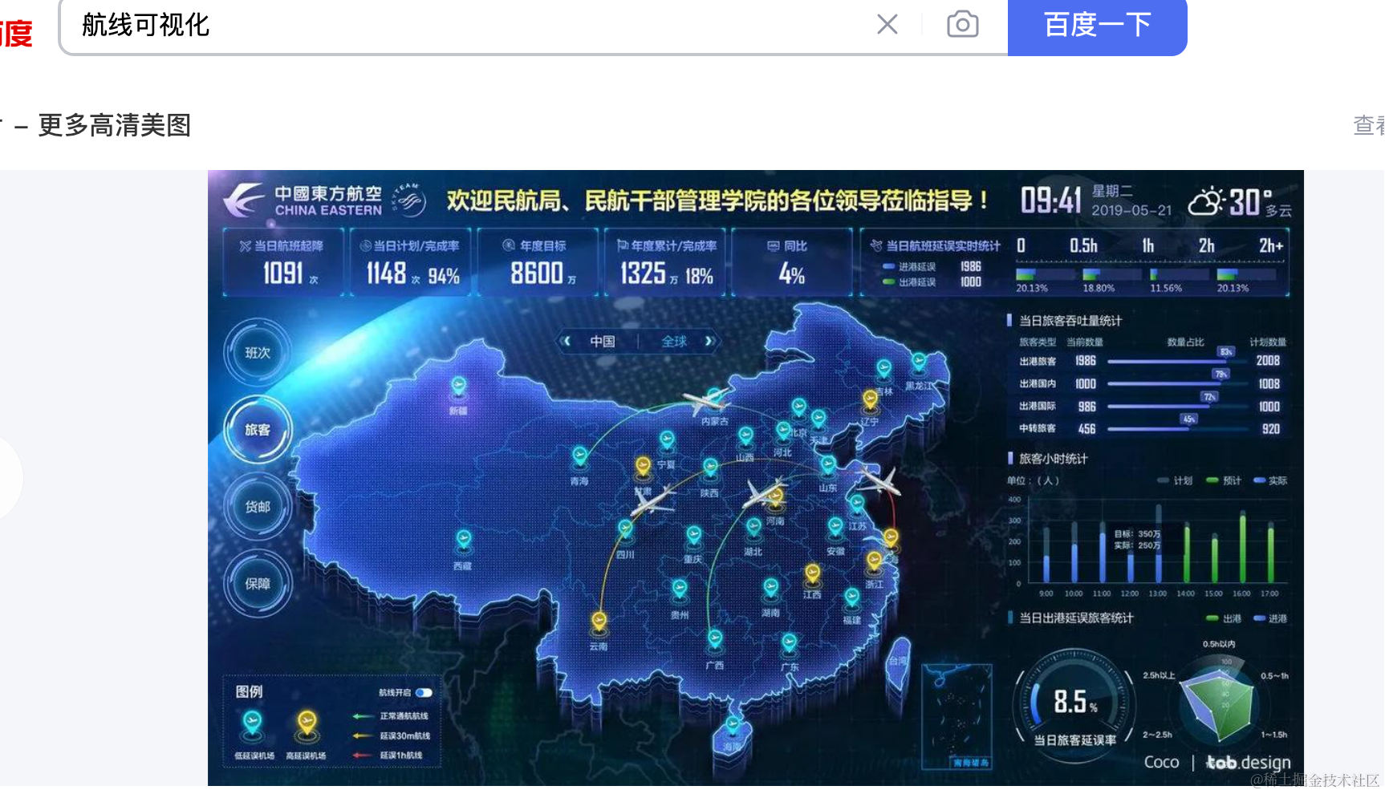Click the left chevron beside 中国
1385x794 pixels.
pyautogui.click(x=566, y=341)
